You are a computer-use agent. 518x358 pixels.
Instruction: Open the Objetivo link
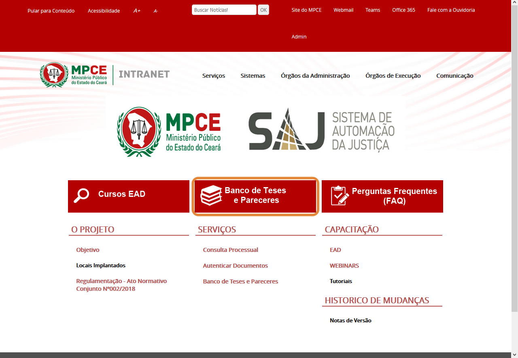coord(88,250)
